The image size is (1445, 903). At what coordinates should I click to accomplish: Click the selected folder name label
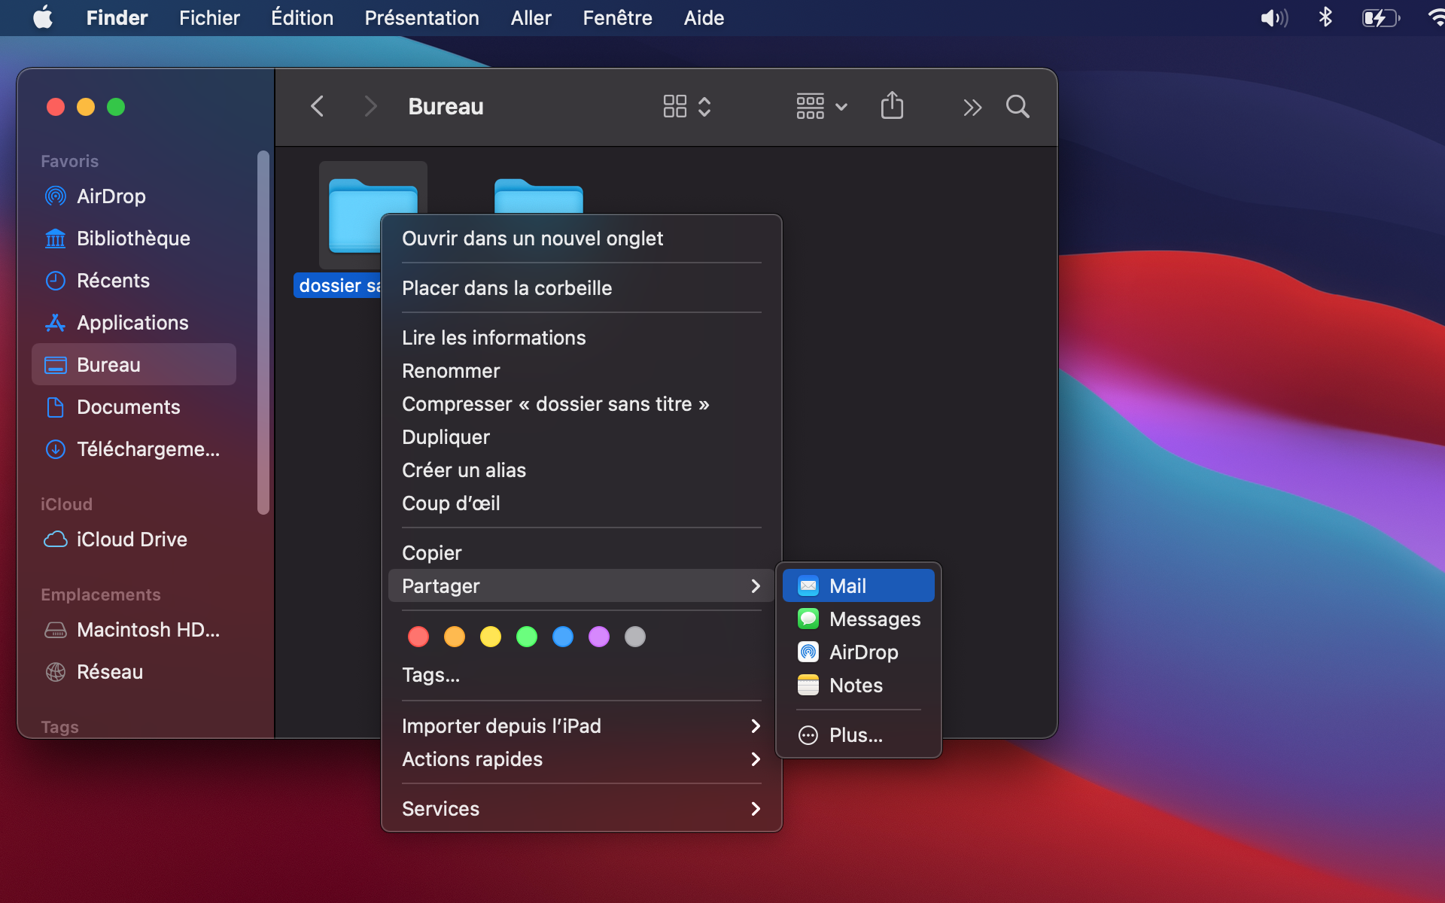pyautogui.click(x=338, y=286)
